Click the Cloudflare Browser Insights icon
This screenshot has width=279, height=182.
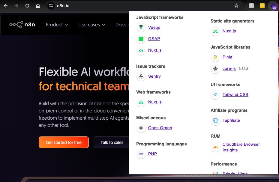point(215,147)
